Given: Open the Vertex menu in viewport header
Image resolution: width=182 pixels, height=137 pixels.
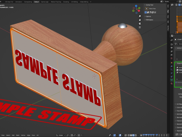Looking at the screenshot, I should pos(23,135).
